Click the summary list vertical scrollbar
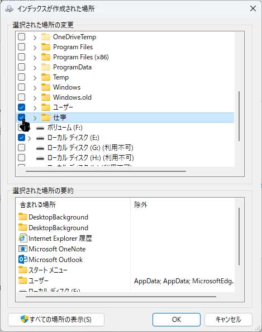262x332 pixels. click(x=239, y=236)
